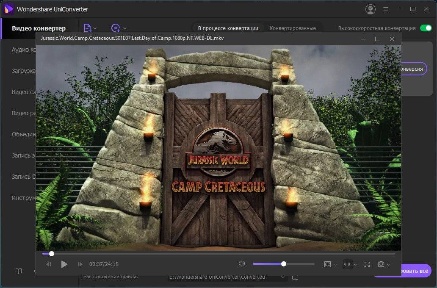Open the Инструменты sidebar item

24,198
